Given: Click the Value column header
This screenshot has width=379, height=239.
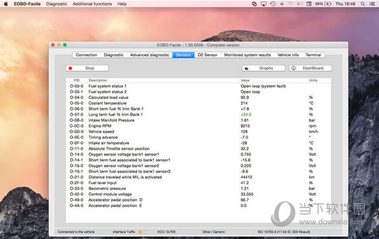Looking at the screenshot, I should (x=245, y=80).
